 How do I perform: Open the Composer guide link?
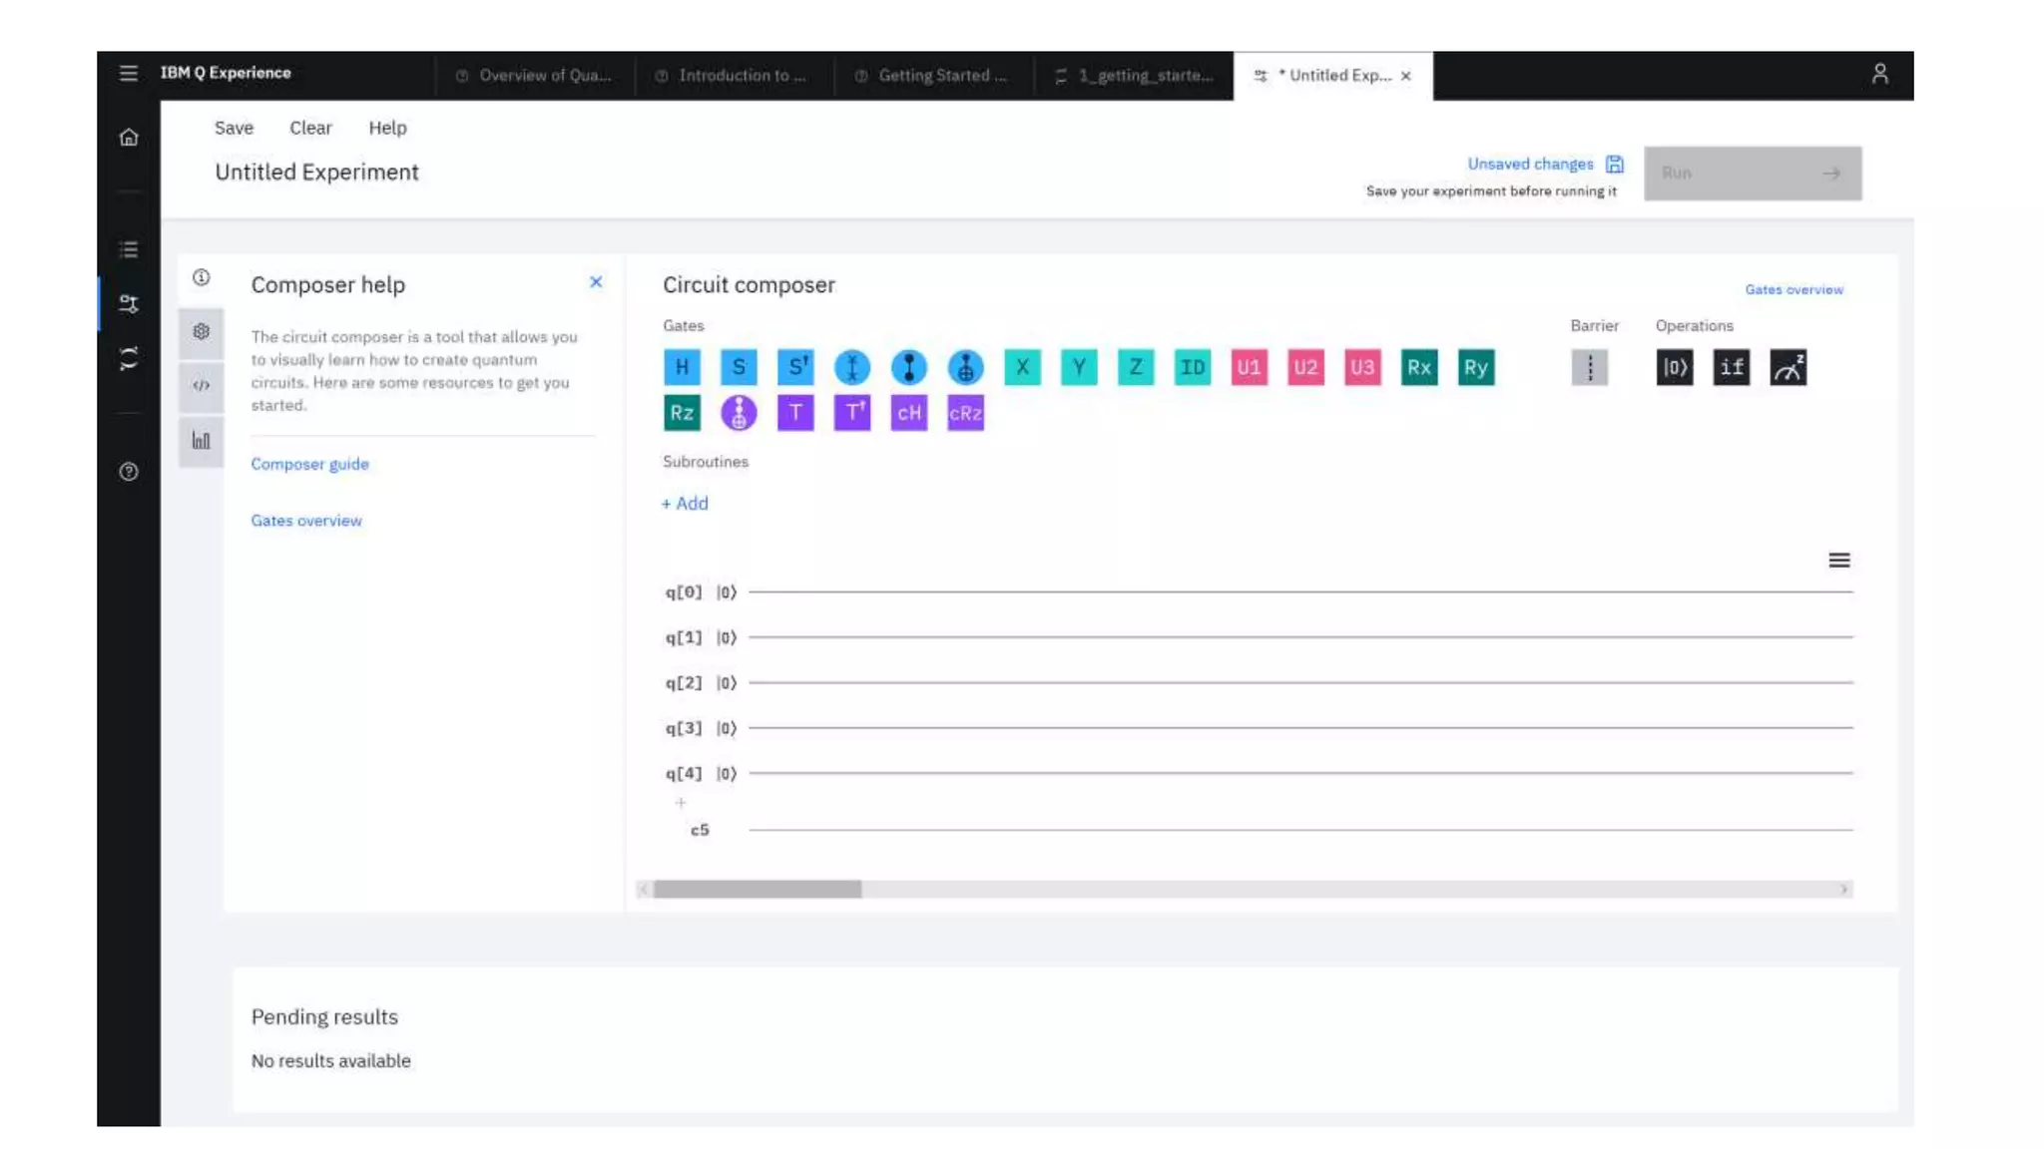tap(309, 464)
